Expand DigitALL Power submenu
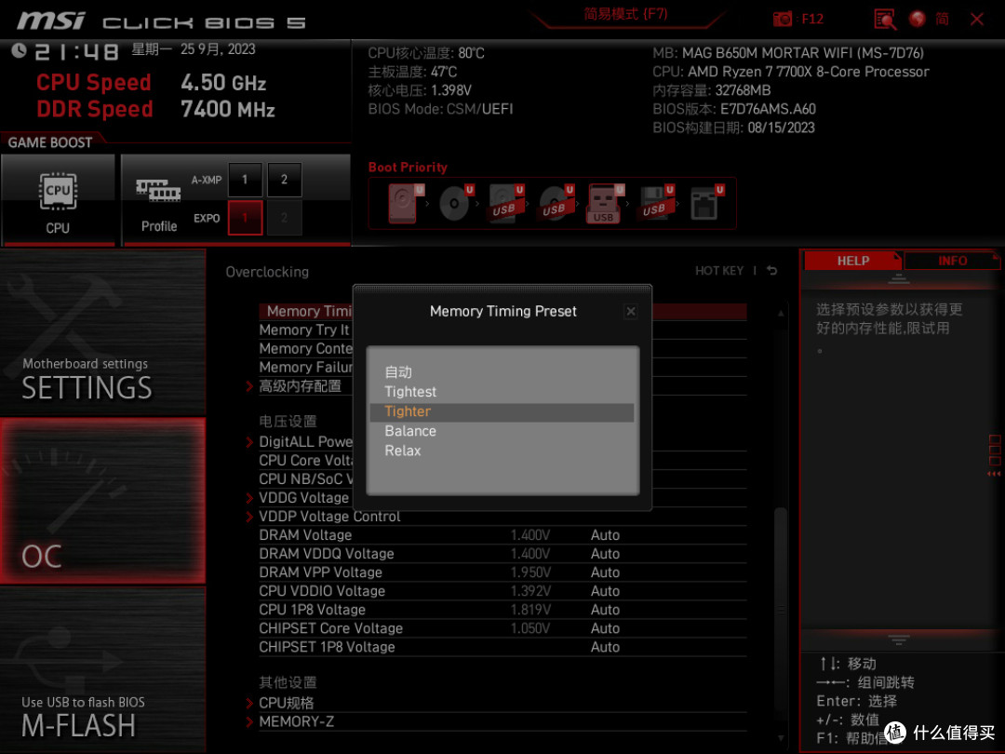 tap(305, 442)
